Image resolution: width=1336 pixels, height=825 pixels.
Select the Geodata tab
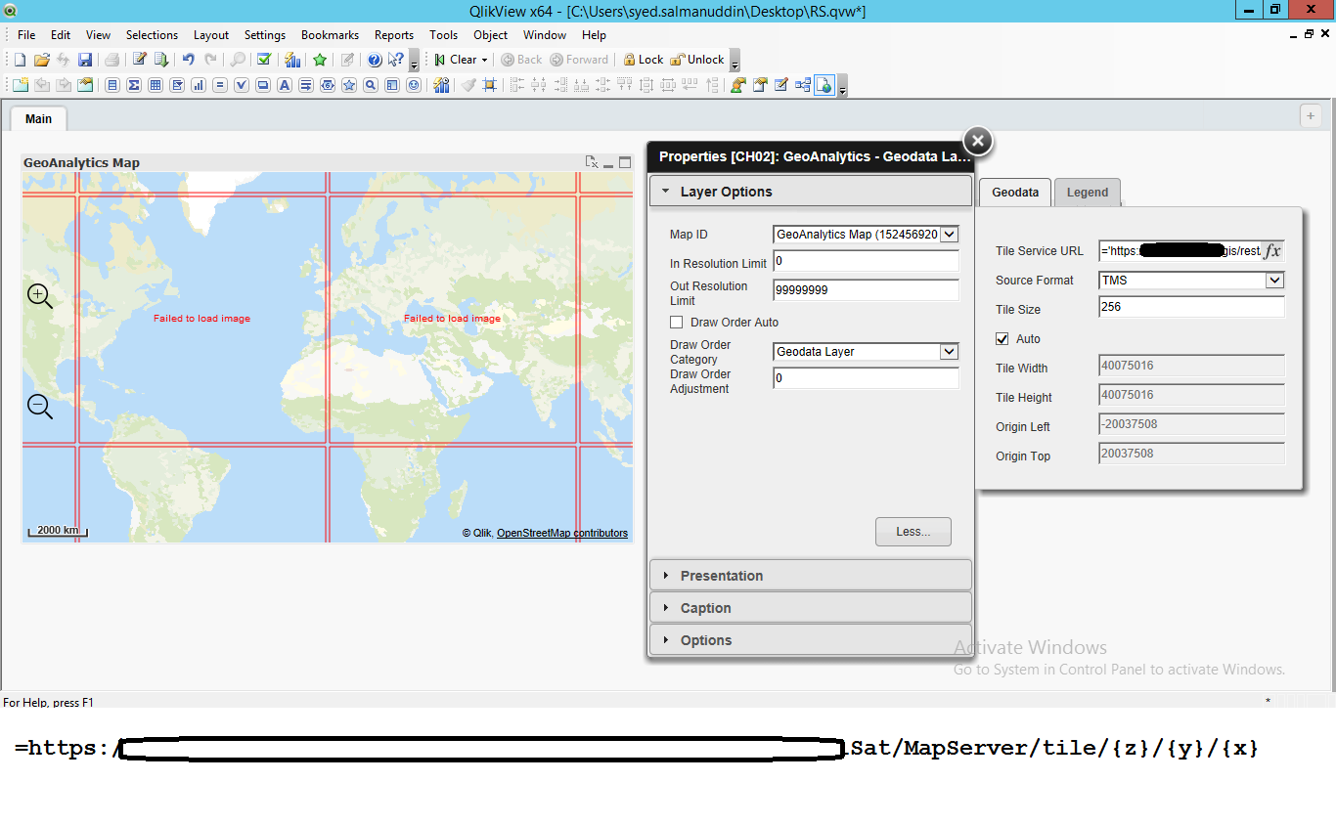click(x=1015, y=193)
